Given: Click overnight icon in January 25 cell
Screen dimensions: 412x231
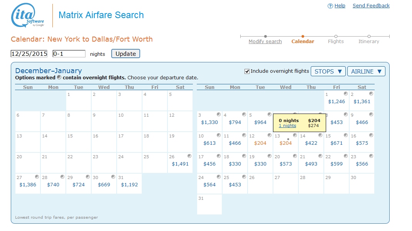Looking at the screenshot, I should click(x=244, y=177).
